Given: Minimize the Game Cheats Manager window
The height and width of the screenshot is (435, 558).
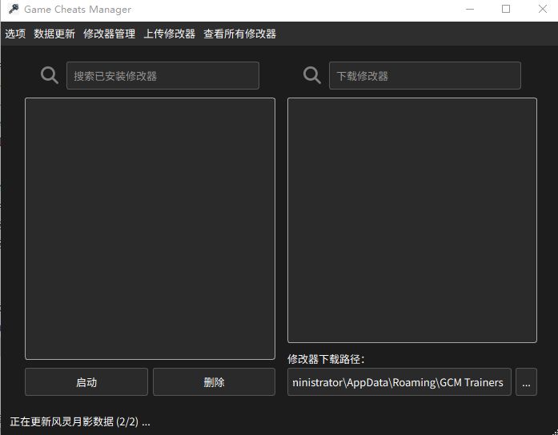Looking at the screenshot, I should 470,9.
